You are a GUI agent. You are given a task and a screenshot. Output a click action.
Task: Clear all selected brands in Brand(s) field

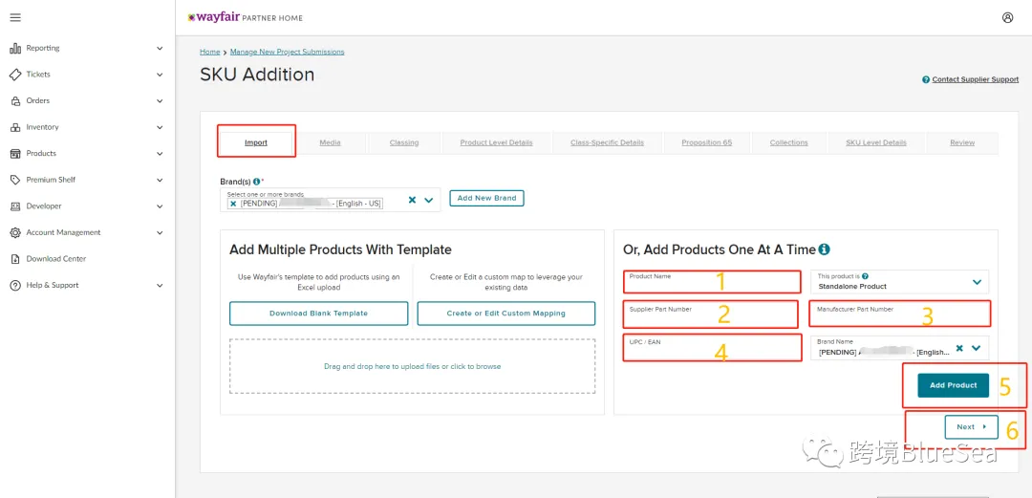pyautogui.click(x=412, y=200)
